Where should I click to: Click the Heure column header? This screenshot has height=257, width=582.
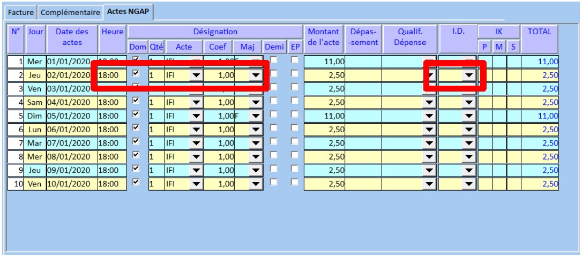113,39
